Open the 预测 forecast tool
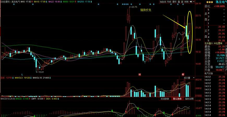 187,2
